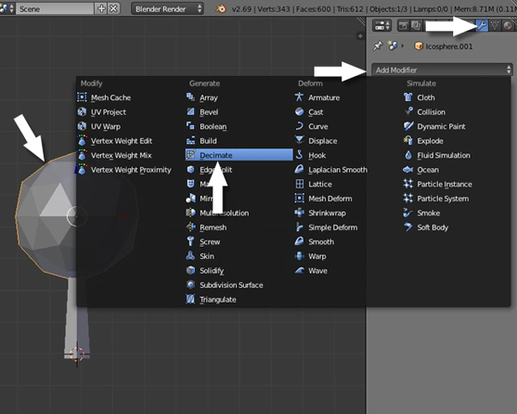Open the Render camera properties tab
This screenshot has height=414, width=517.
403,25
